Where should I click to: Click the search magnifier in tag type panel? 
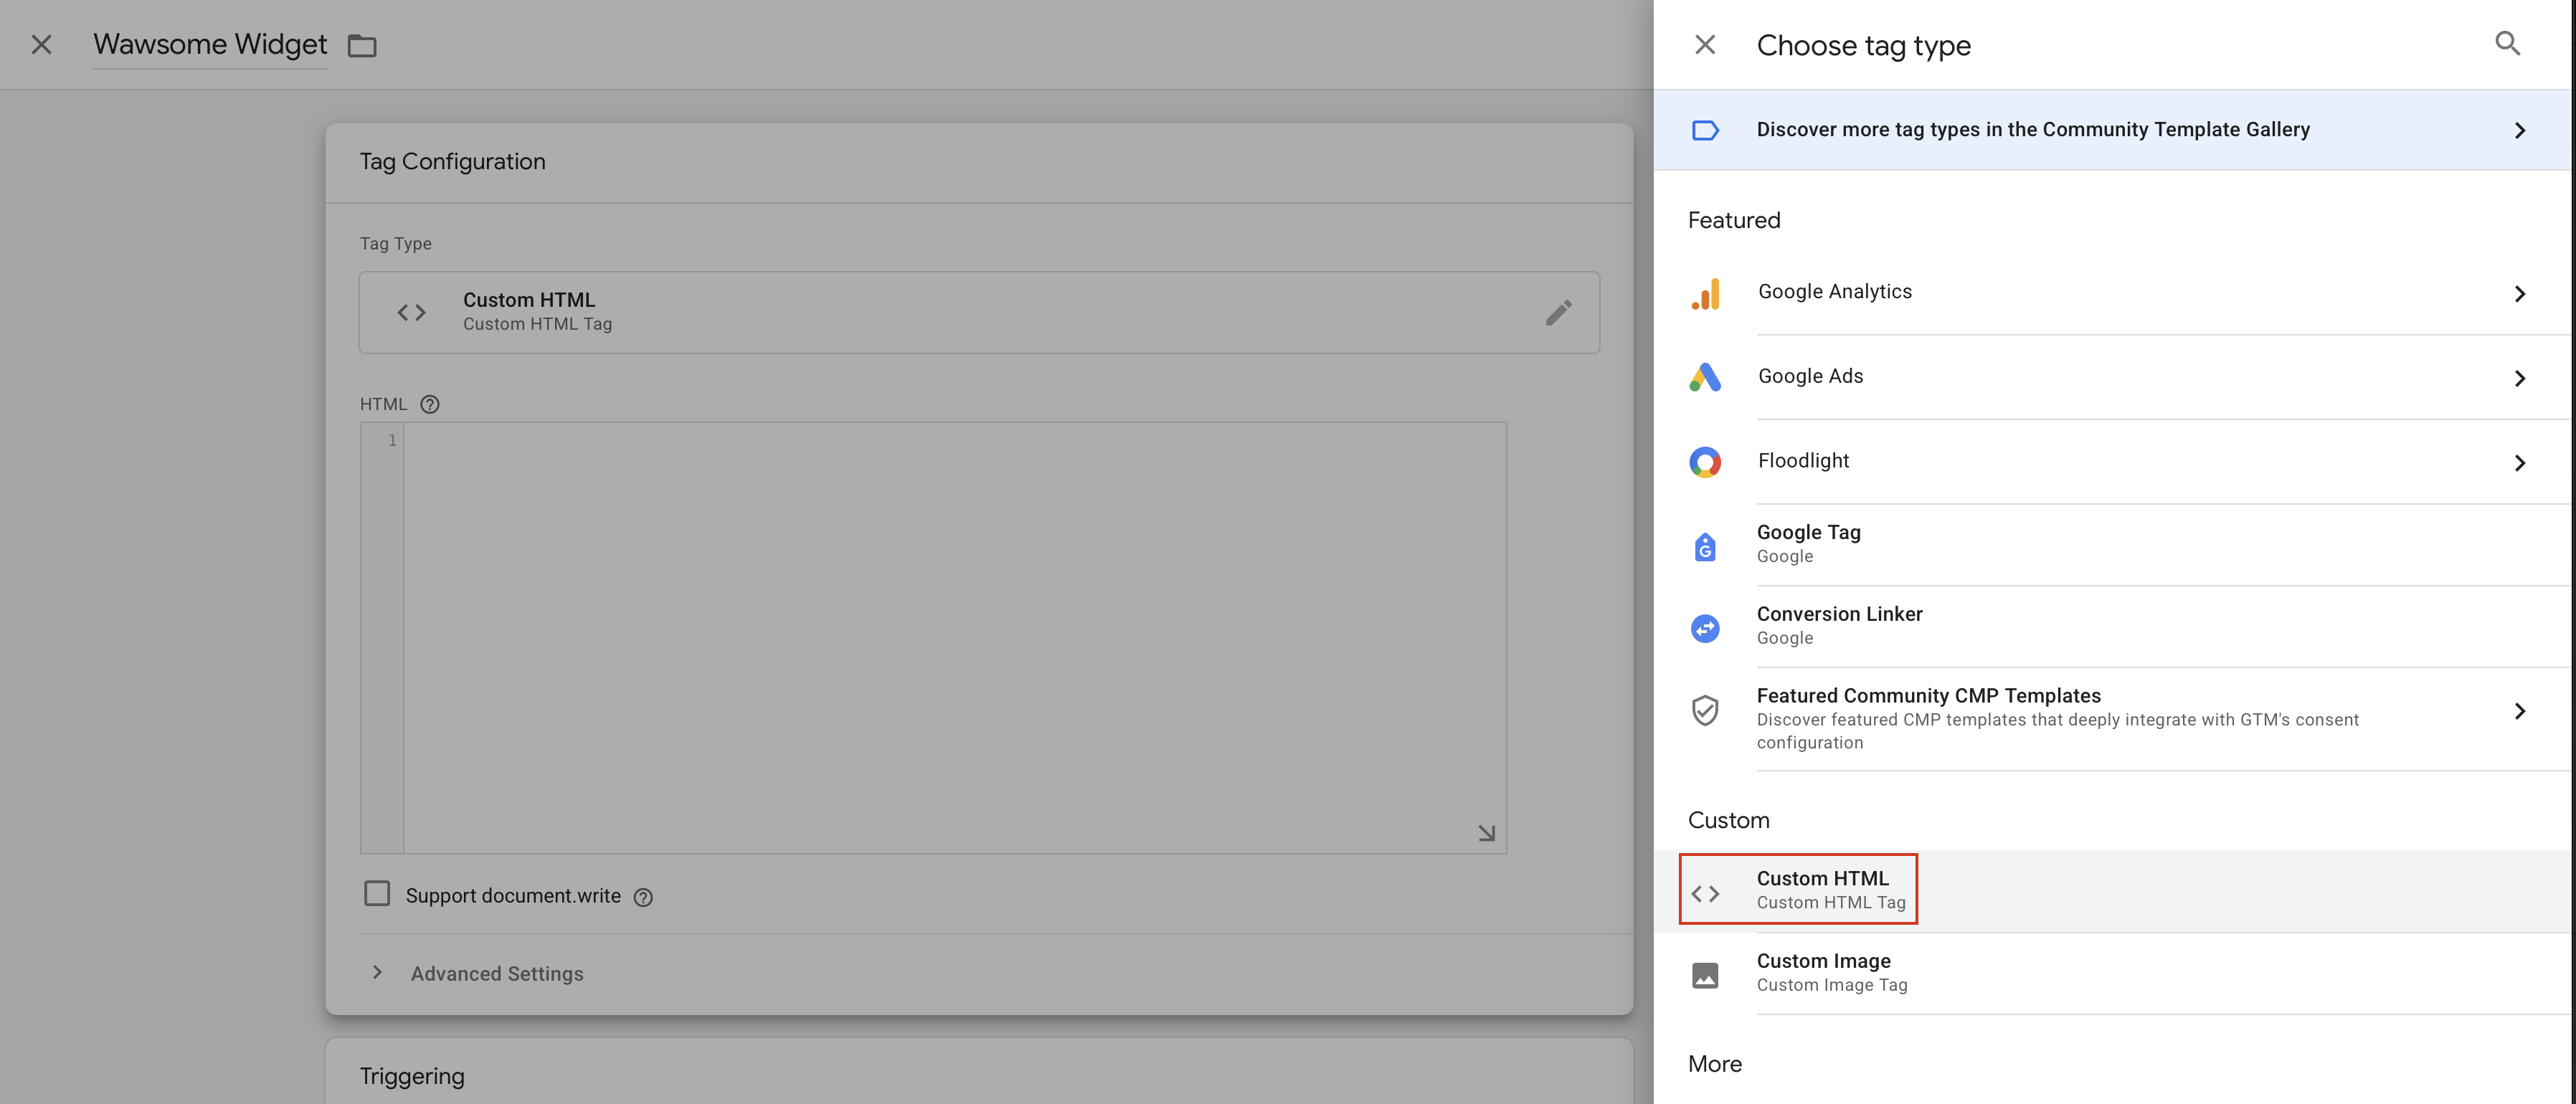[2506, 43]
